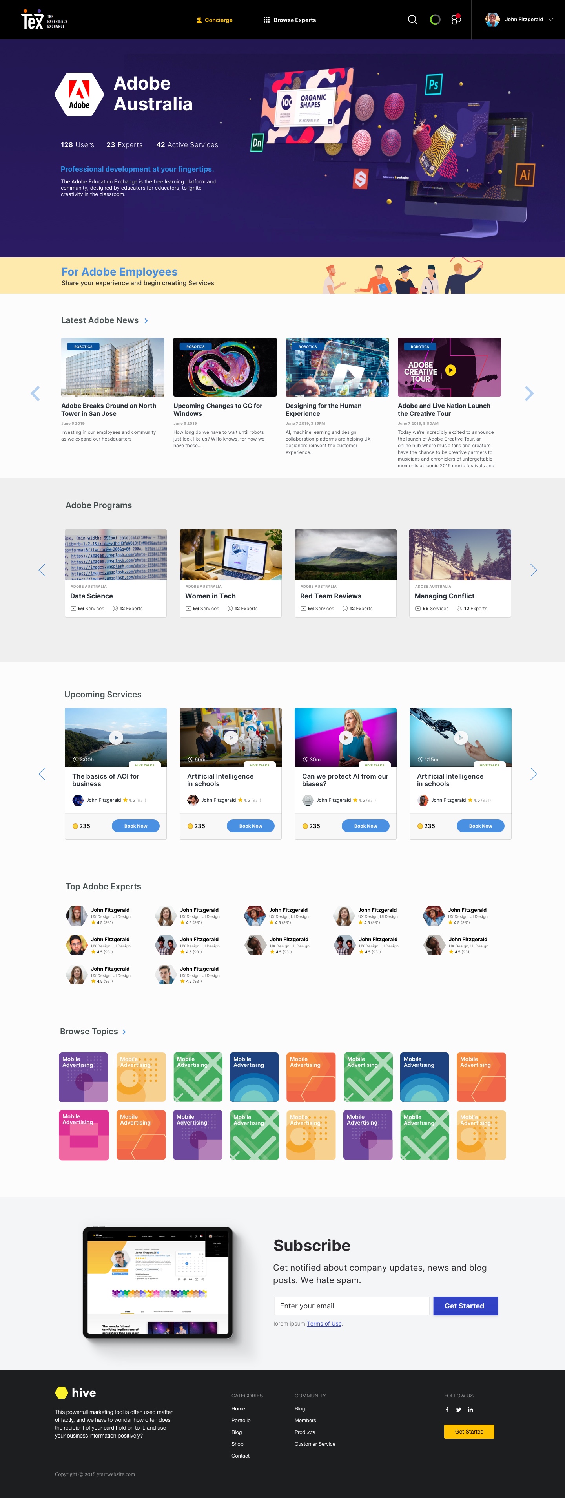The width and height of the screenshot is (565, 1498).
Task: Click the TEX Experience Exchange logo
Action: pos(44,20)
